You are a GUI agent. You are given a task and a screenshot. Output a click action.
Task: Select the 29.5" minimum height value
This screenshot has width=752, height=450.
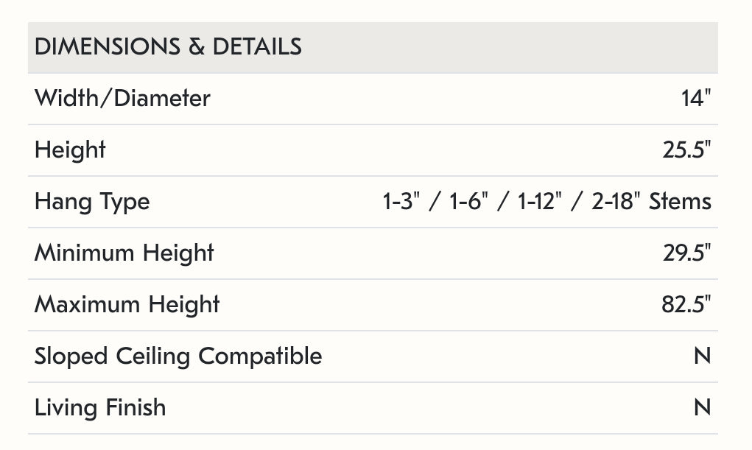(x=686, y=253)
